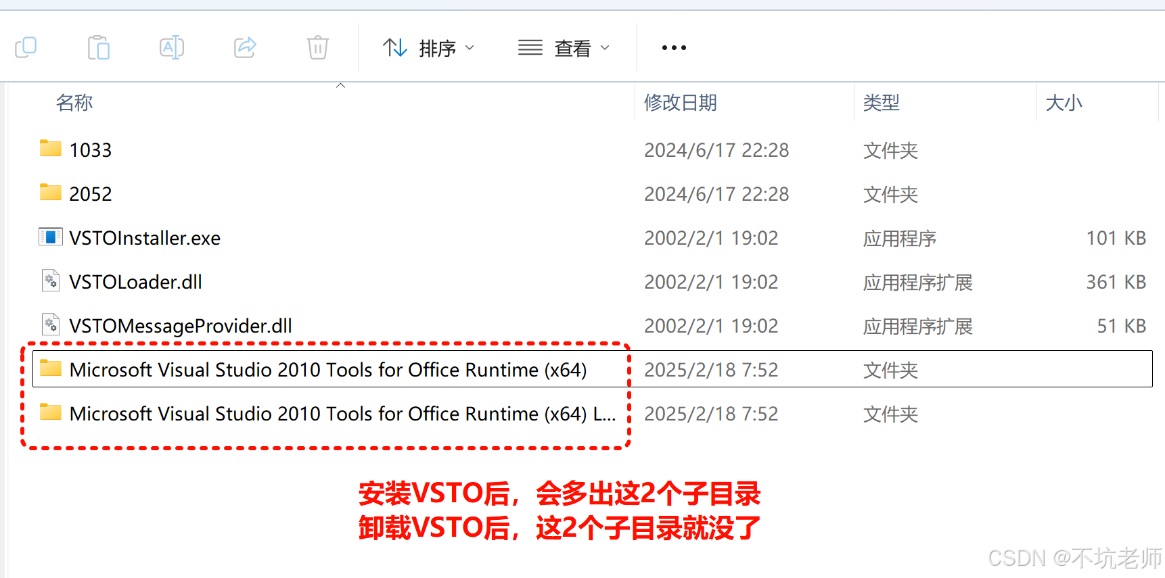Click the date 2024/6/17 22:28 for 1033
The image size is (1165, 578).
coord(717,150)
